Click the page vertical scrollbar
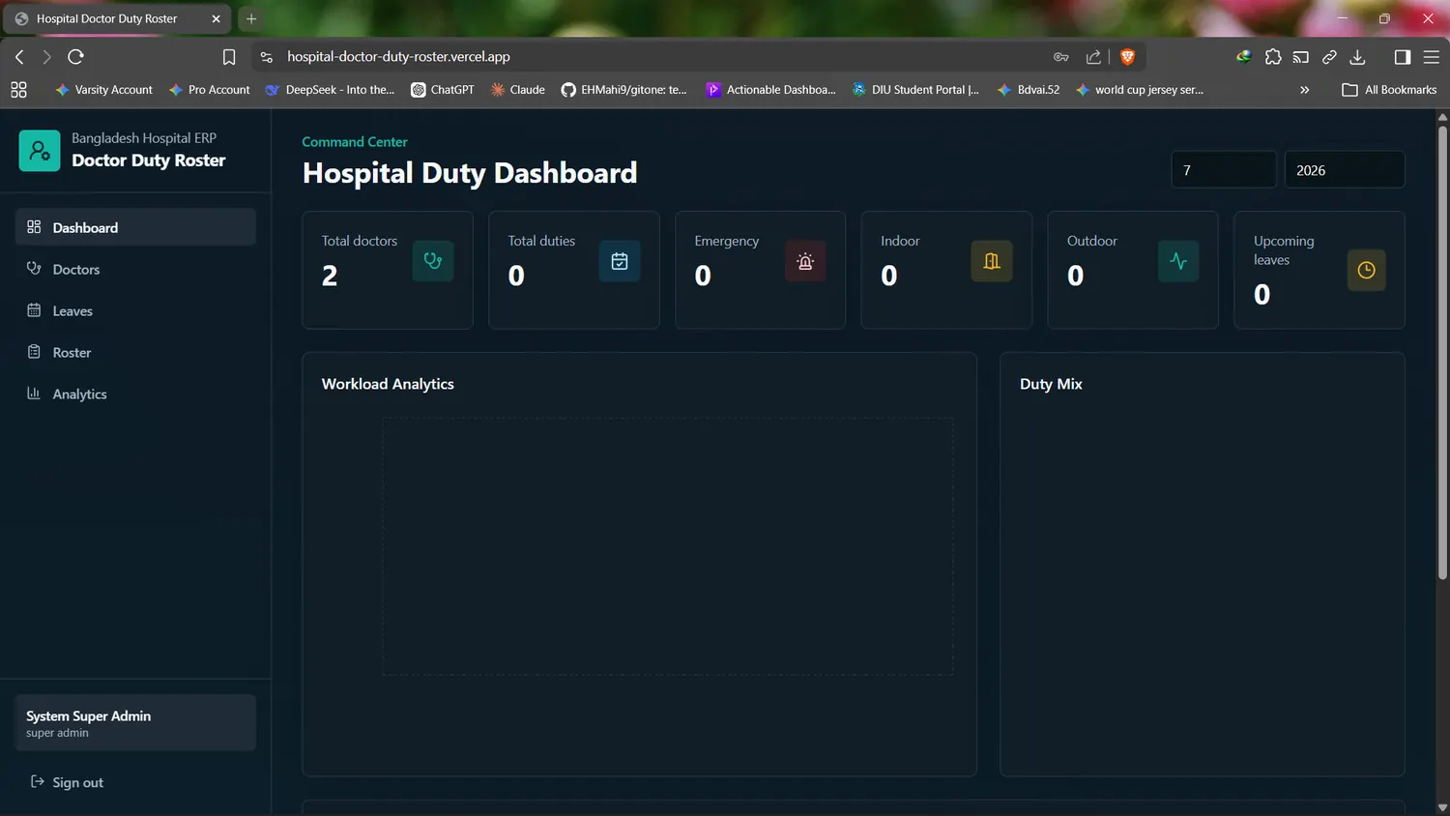This screenshot has height=816, width=1450. (1442, 353)
